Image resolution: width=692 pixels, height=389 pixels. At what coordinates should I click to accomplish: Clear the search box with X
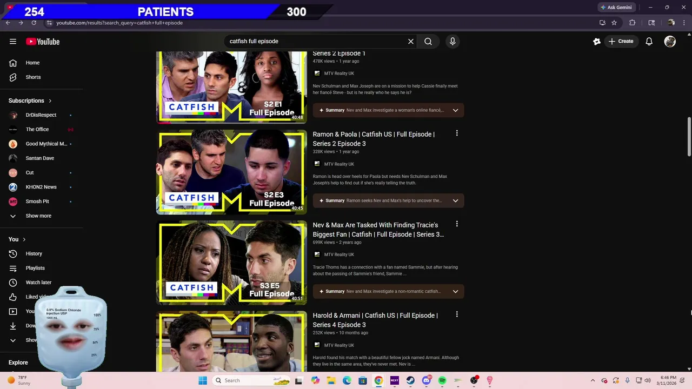pos(411,41)
